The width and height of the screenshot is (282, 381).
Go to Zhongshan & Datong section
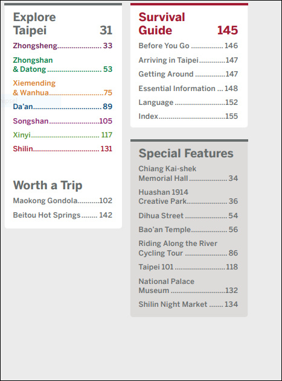point(63,65)
